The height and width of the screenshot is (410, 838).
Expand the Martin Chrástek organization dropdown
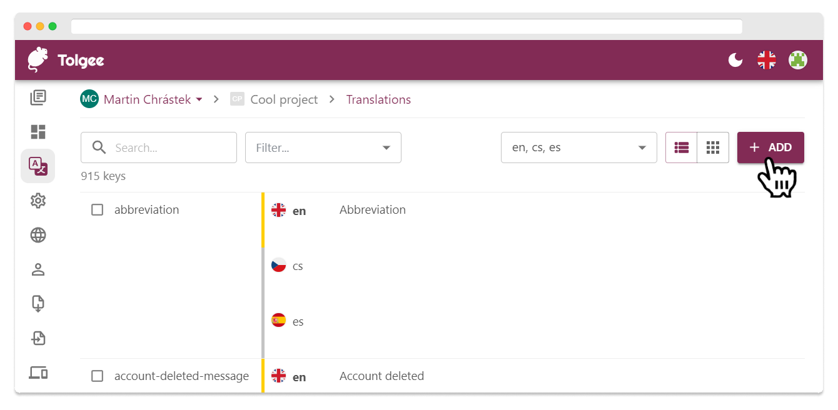[x=199, y=99]
